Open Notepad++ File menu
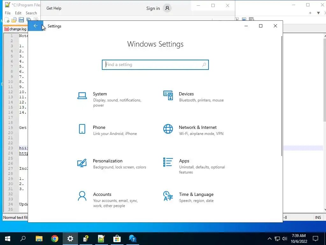The width and height of the screenshot is (326, 245). click(8, 13)
